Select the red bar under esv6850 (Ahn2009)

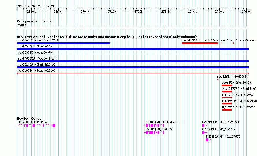[x=227, y=85]
